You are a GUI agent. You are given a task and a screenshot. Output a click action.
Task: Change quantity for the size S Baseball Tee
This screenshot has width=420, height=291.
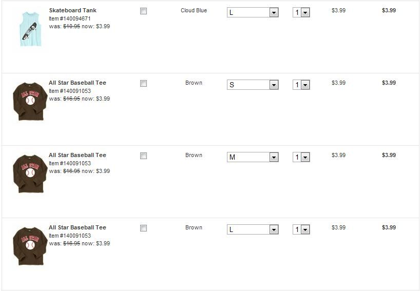tap(301, 85)
